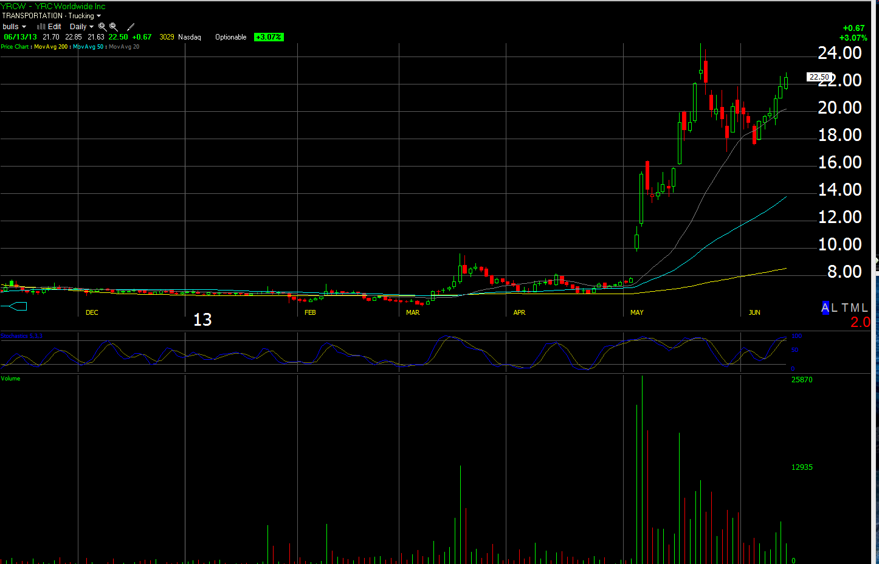Image resolution: width=879 pixels, height=564 pixels.
Task: Click the gray MovAvg 20 legend label
Action: 124,47
